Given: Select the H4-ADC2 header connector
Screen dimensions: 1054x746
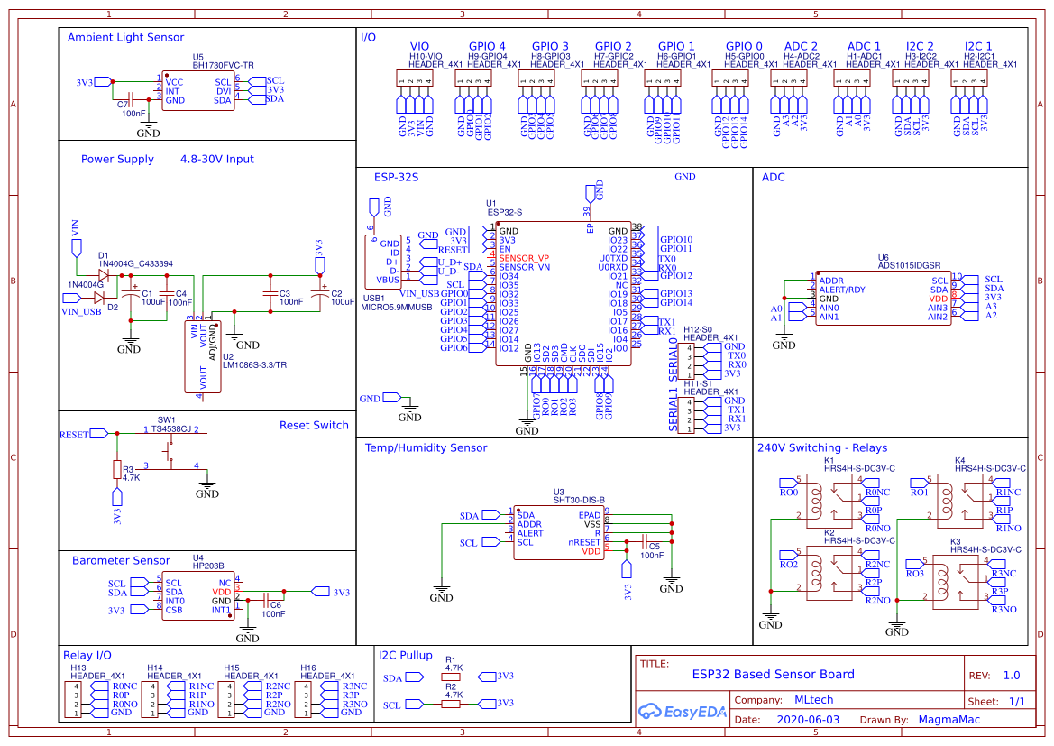Looking at the screenshot, I should coord(789,78).
